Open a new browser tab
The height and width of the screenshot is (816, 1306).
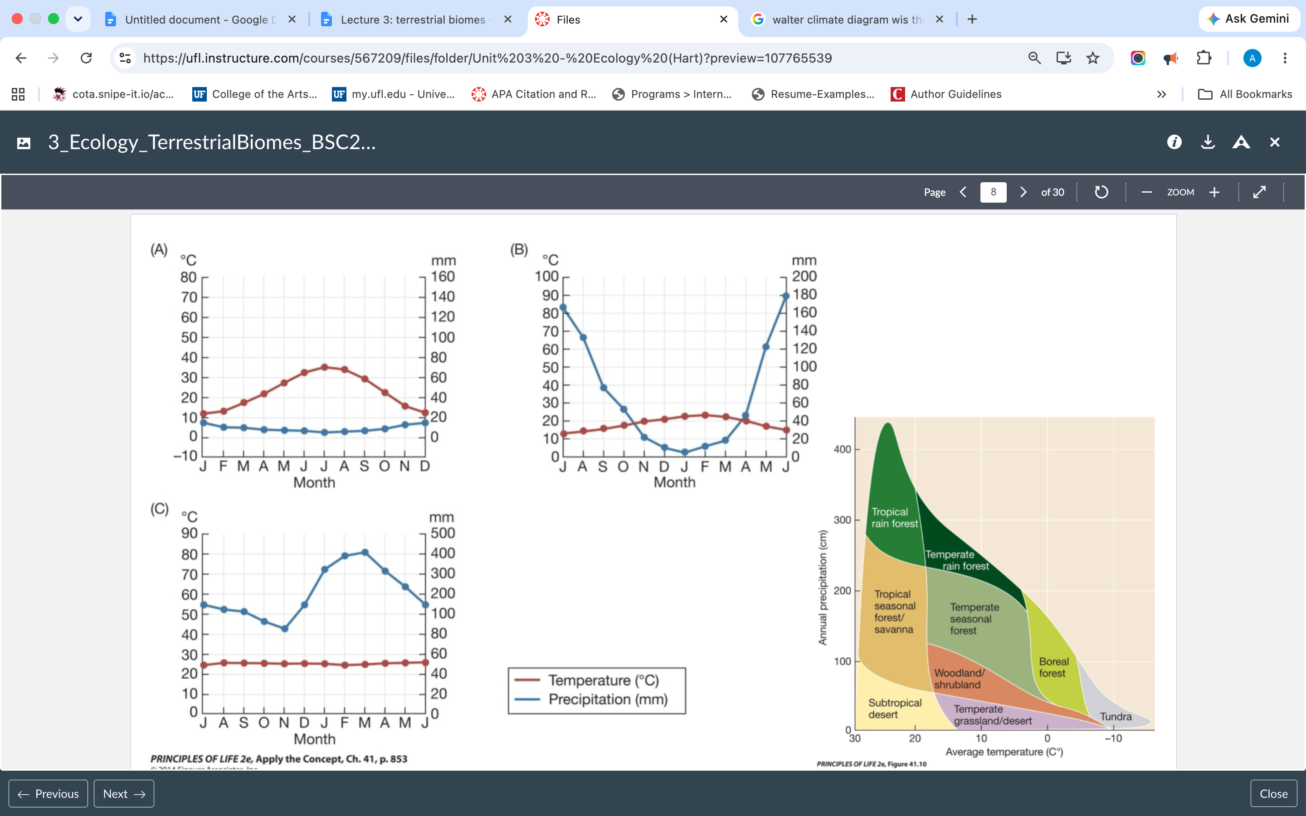[x=972, y=19]
